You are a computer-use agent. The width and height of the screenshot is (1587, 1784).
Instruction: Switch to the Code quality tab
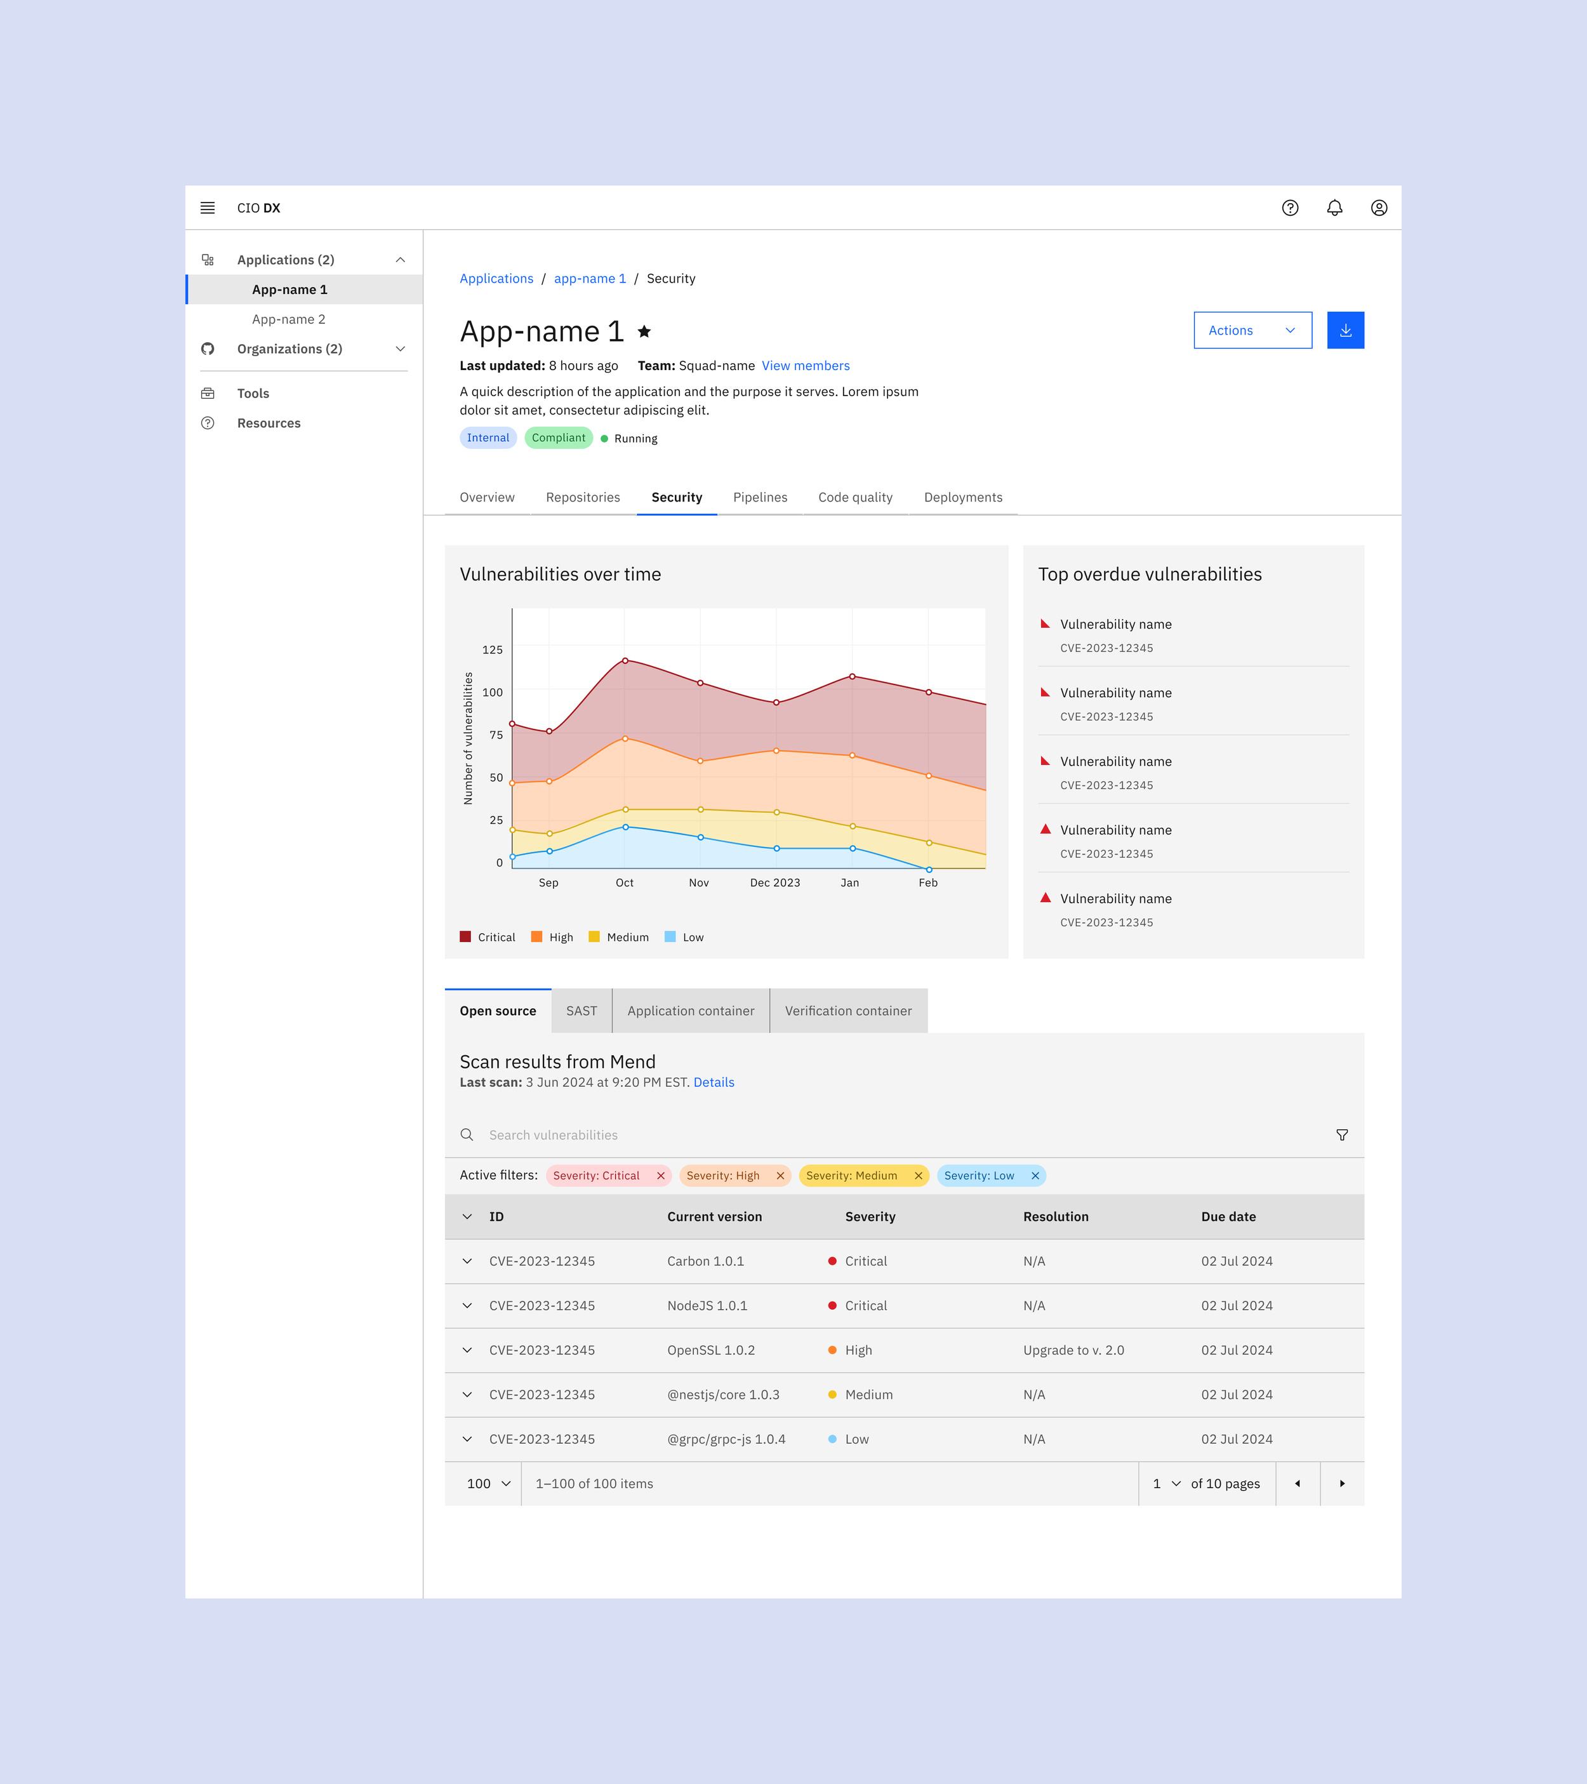click(x=855, y=498)
